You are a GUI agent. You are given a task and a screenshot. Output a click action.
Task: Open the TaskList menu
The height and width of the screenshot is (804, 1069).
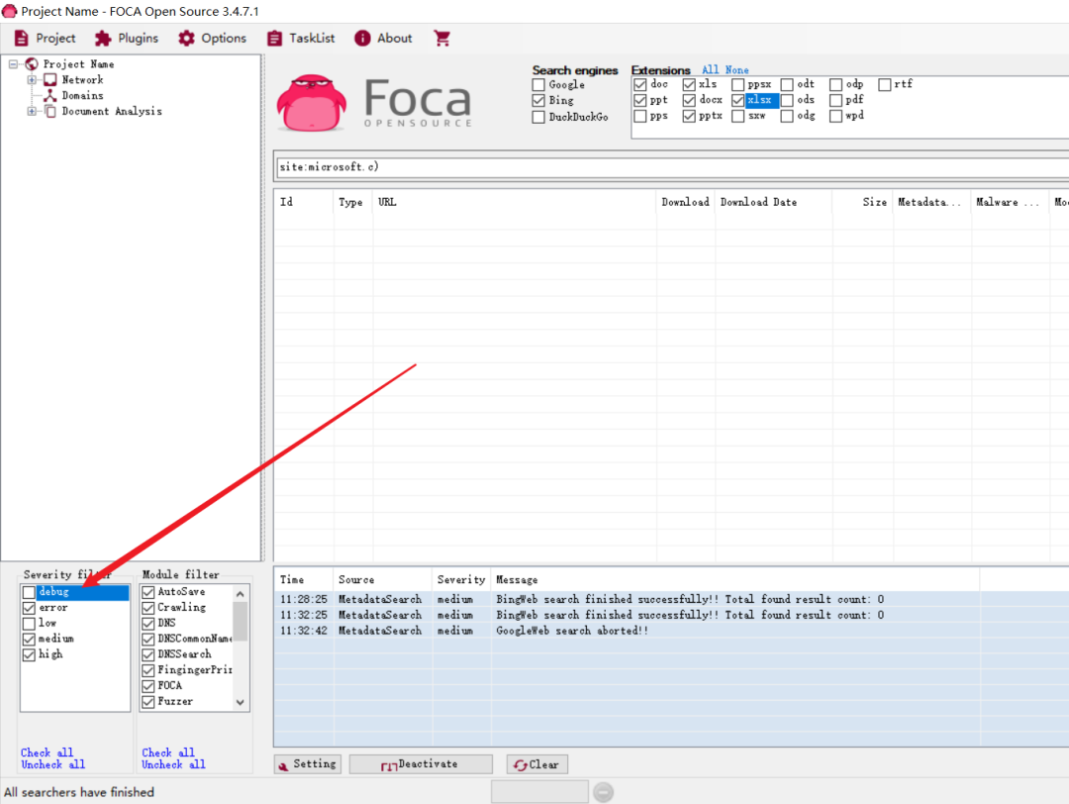(301, 39)
